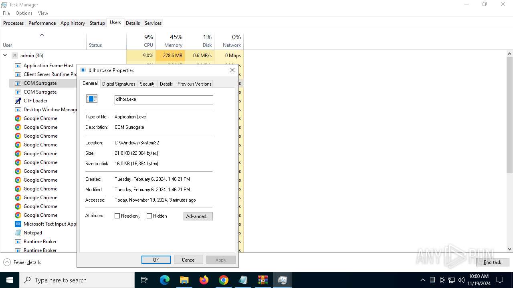The height and width of the screenshot is (288, 513).
Task: Click the network icon in system tray
Action: coord(452,280)
